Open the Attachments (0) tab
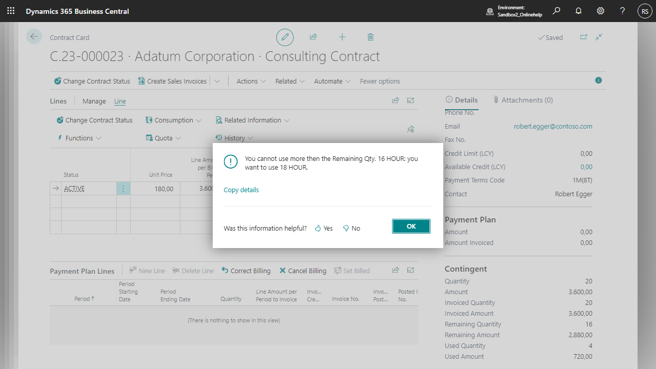 click(523, 100)
